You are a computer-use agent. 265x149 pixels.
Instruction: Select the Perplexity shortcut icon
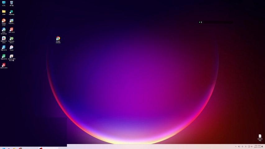click(11, 12)
